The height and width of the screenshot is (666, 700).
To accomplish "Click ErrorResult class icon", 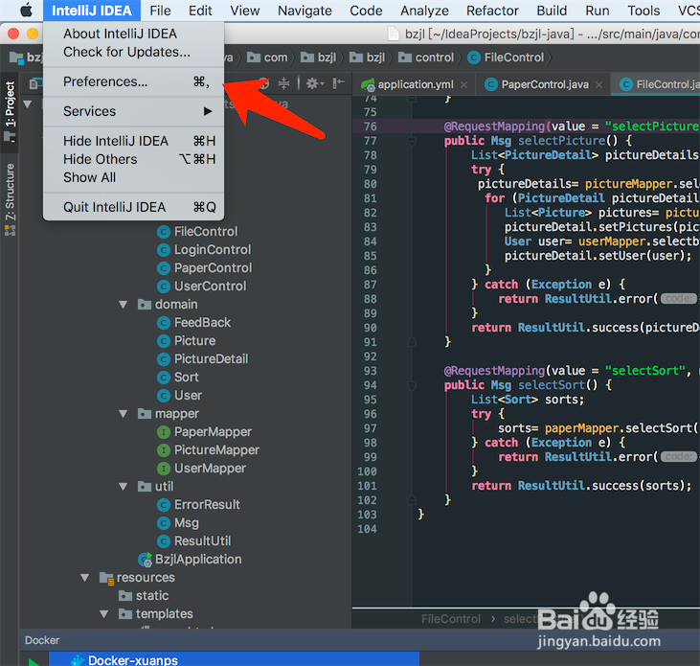I will (164, 505).
